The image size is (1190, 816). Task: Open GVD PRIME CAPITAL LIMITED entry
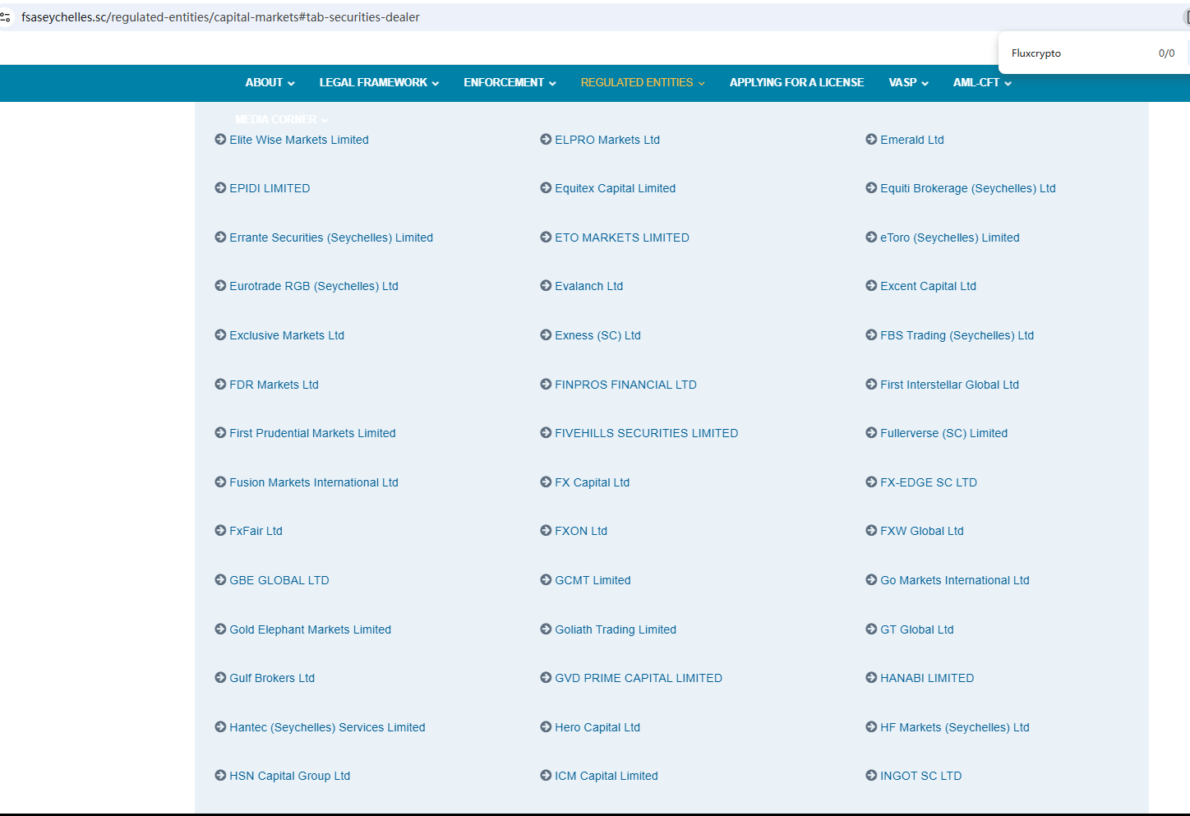(x=639, y=678)
